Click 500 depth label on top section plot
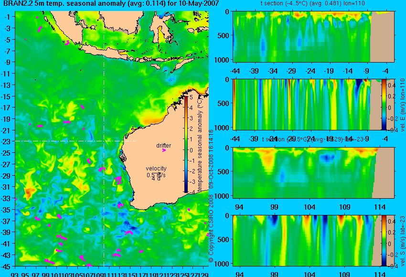 (x=224, y=36)
